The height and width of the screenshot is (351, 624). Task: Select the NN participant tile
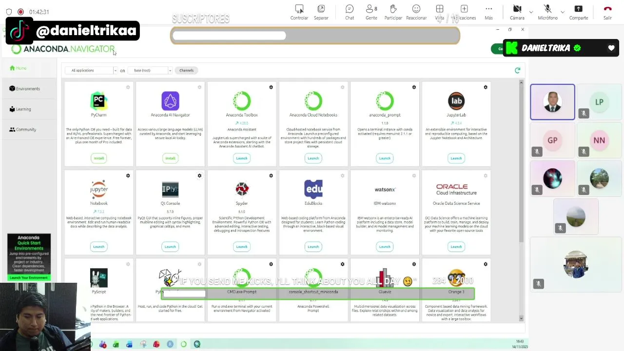pos(599,140)
